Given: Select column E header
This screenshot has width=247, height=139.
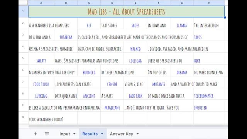Looking at the screenshot, I should 135,3.
